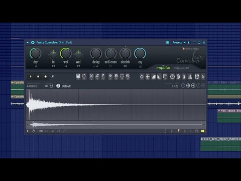Switch to the equalizer tab
The image size is (241, 181).
182,67
